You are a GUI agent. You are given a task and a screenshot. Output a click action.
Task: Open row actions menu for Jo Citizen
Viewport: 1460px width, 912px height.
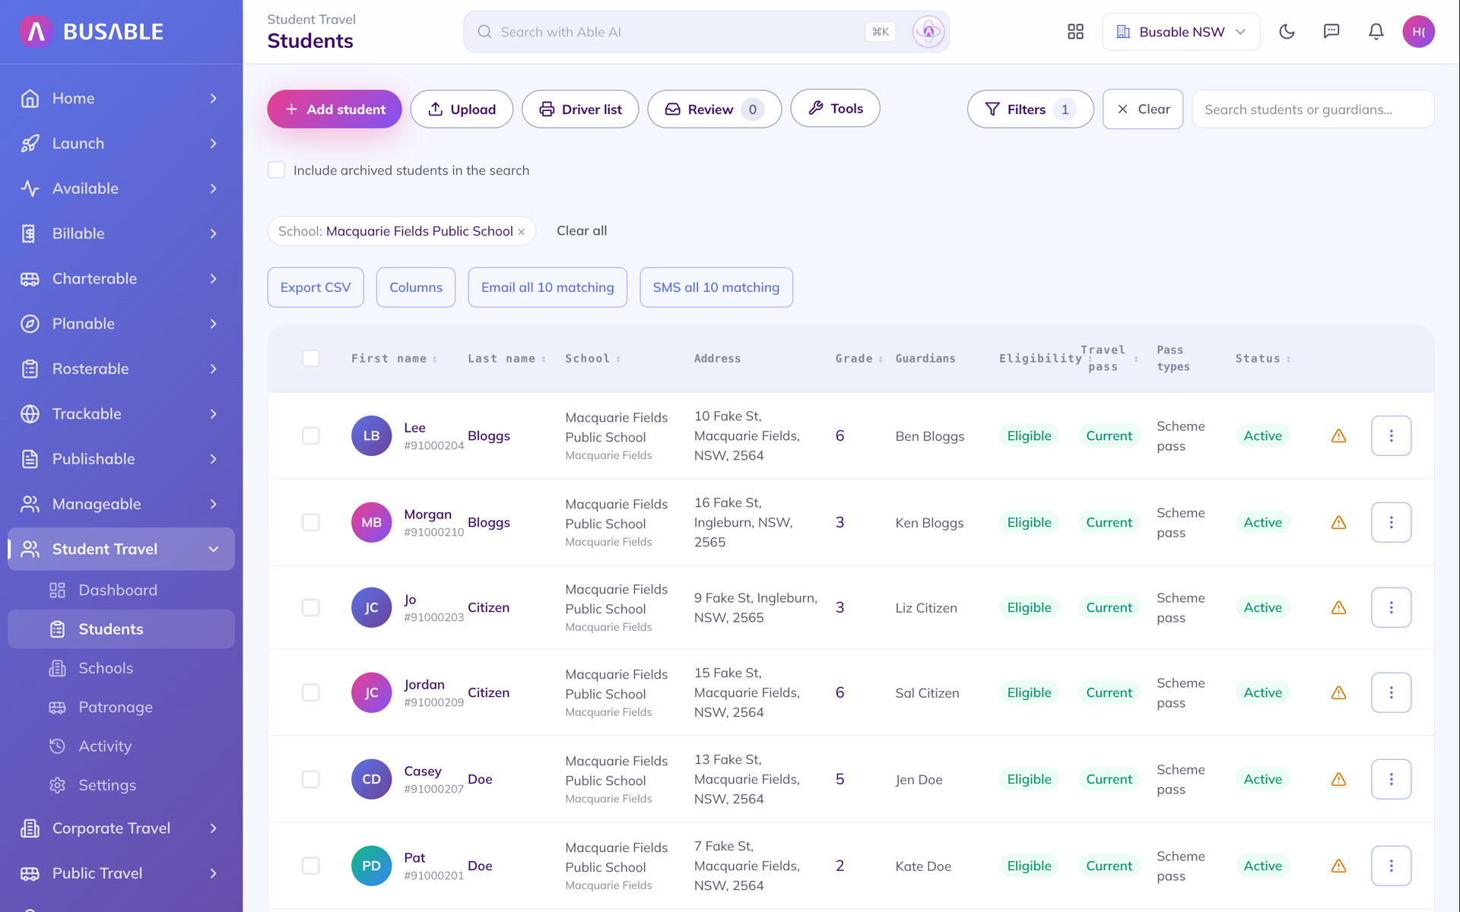point(1391,607)
